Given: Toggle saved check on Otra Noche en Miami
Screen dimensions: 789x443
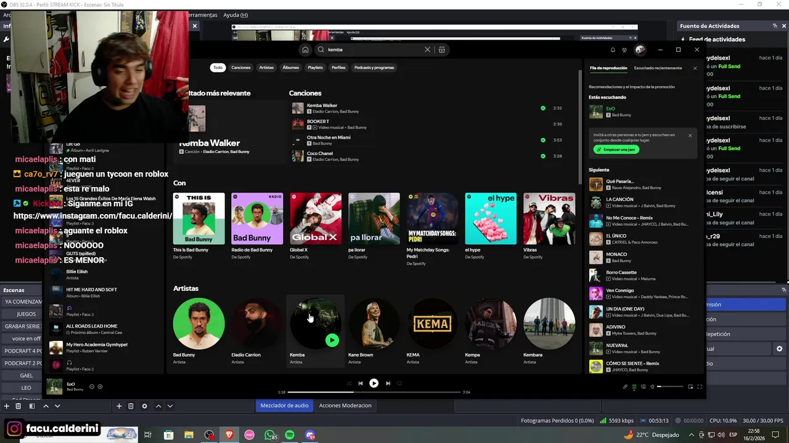Looking at the screenshot, I should pos(543,140).
